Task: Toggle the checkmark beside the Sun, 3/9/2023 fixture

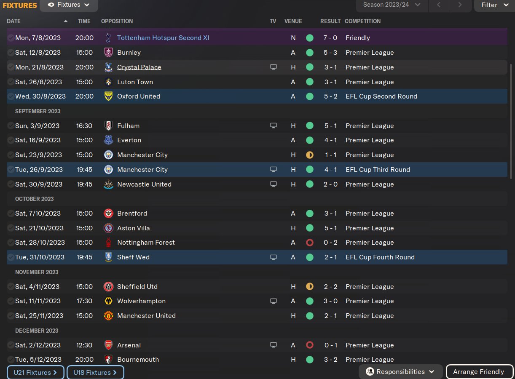Action: (x=11, y=126)
